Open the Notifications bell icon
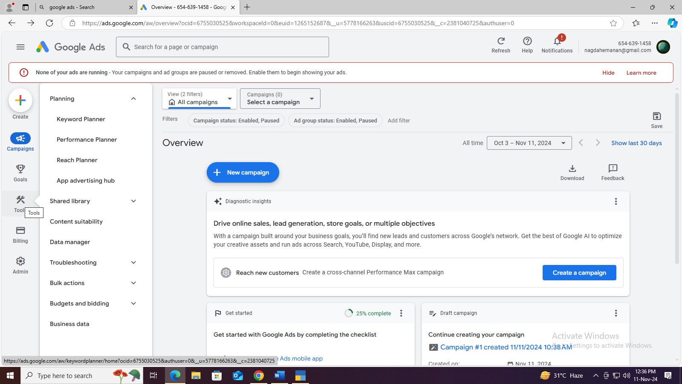This screenshot has width=682, height=384. (557, 41)
